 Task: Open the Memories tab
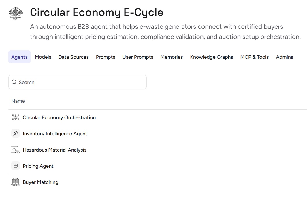coord(172,57)
